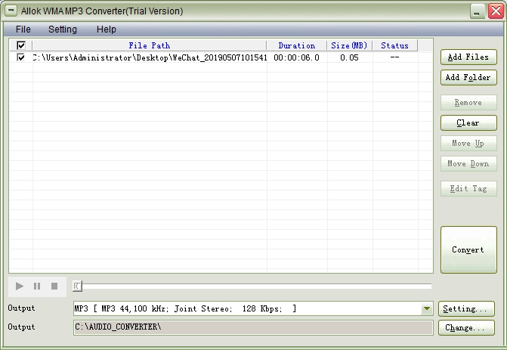Start conversion with the Convert button
Image resolution: width=507 pixels, height=350 pixels.
(x=468, y=249)
